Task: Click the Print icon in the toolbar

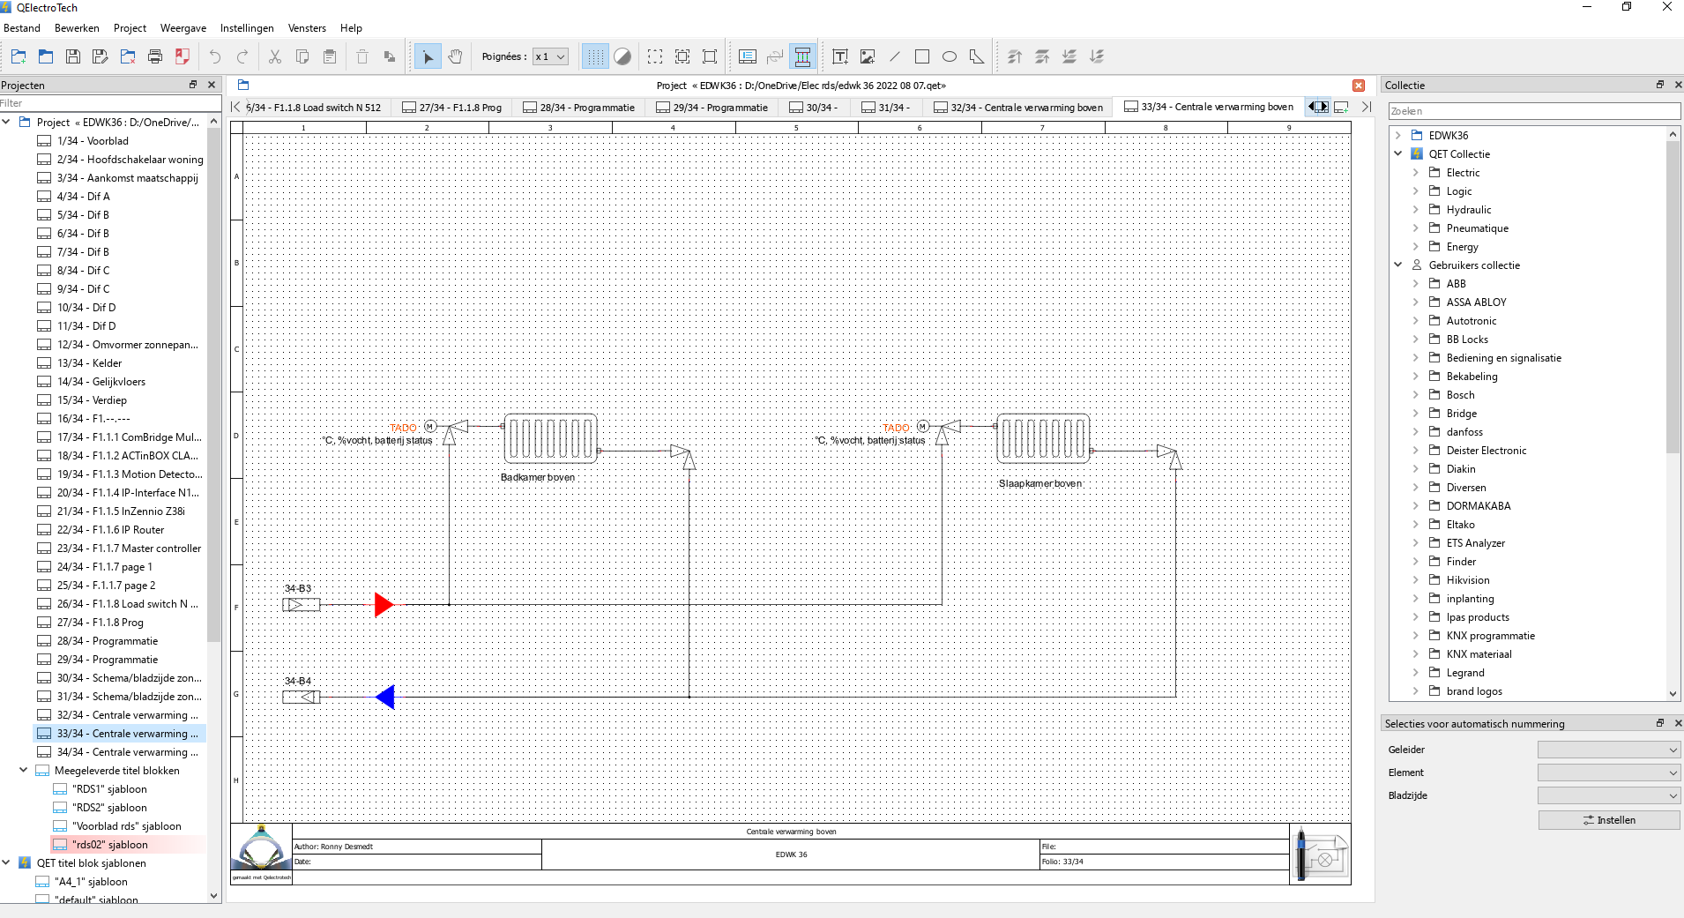Action: [x=155, y=57]
